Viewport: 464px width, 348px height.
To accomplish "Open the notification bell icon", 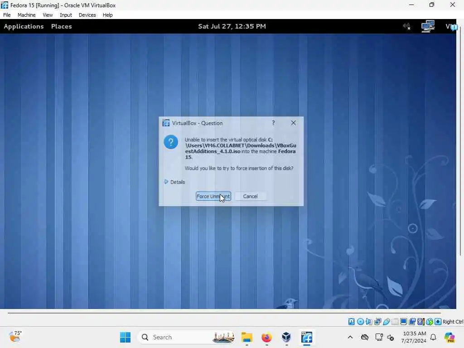I will pyautogui.click(x=433, y=337).
